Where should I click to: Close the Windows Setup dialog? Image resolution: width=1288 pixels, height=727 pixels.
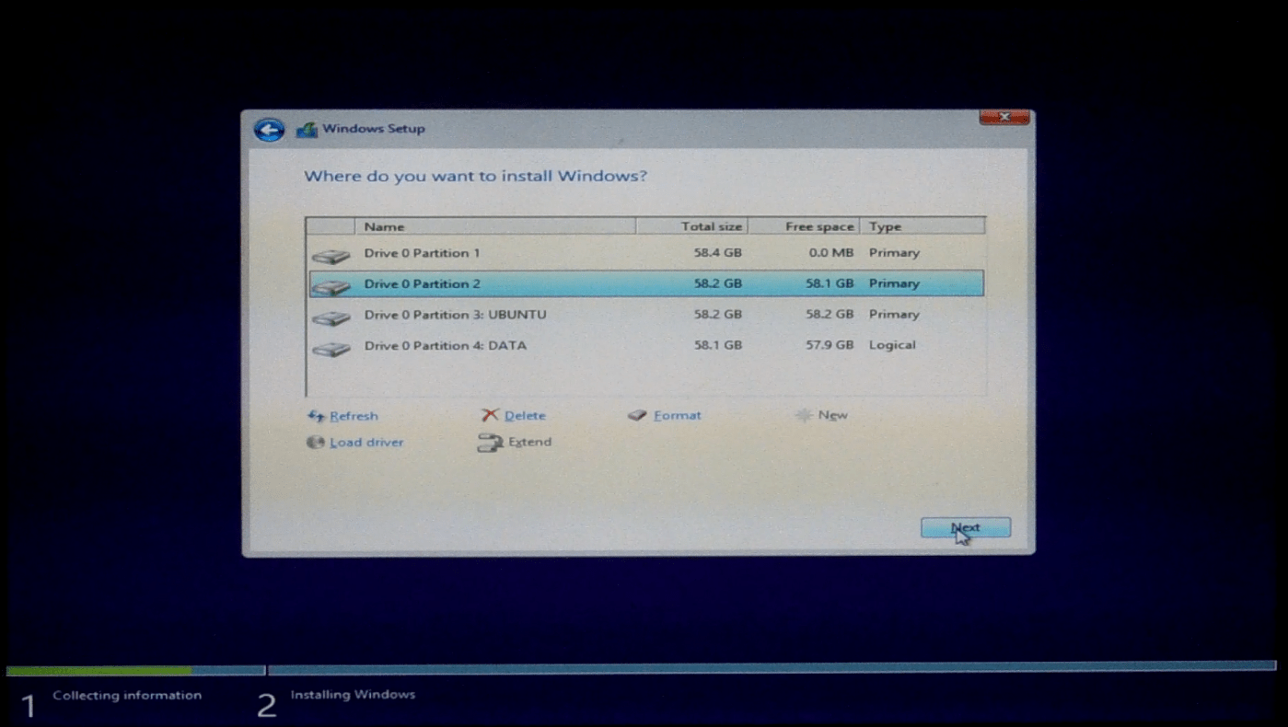1004,118
